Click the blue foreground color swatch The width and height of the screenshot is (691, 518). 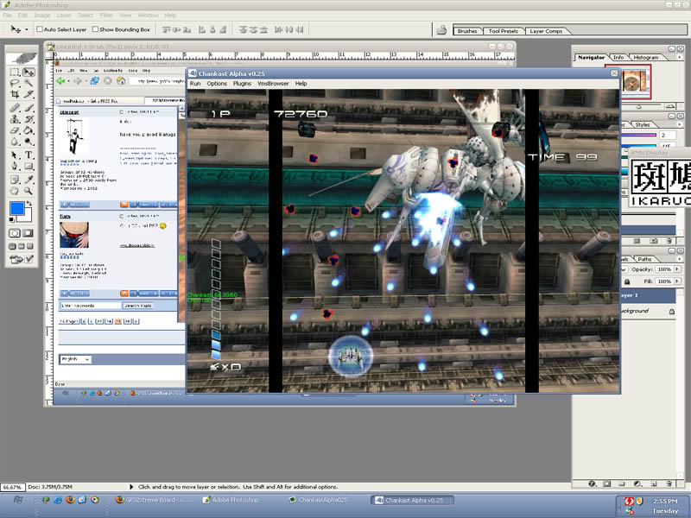[x=17, y=208]
